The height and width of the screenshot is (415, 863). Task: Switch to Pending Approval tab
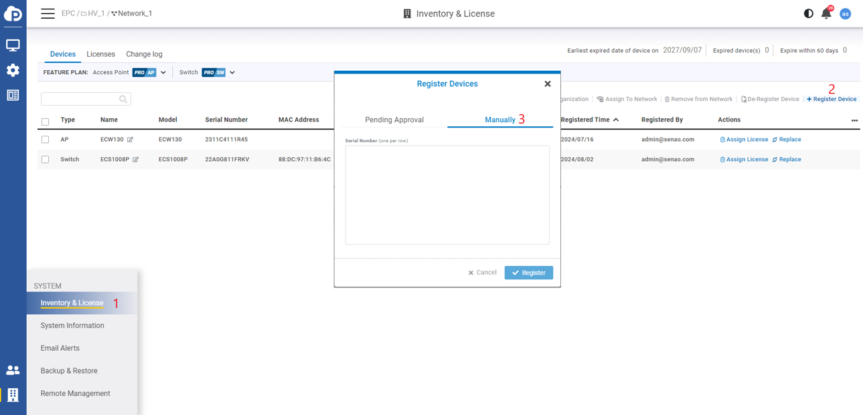pos(394,120)
